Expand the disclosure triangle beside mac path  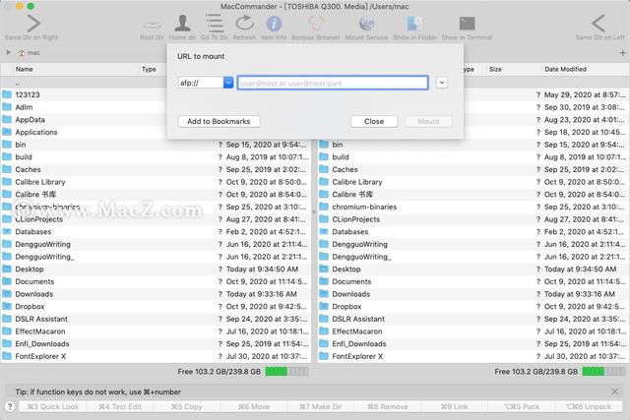click(x=8, y=52)
